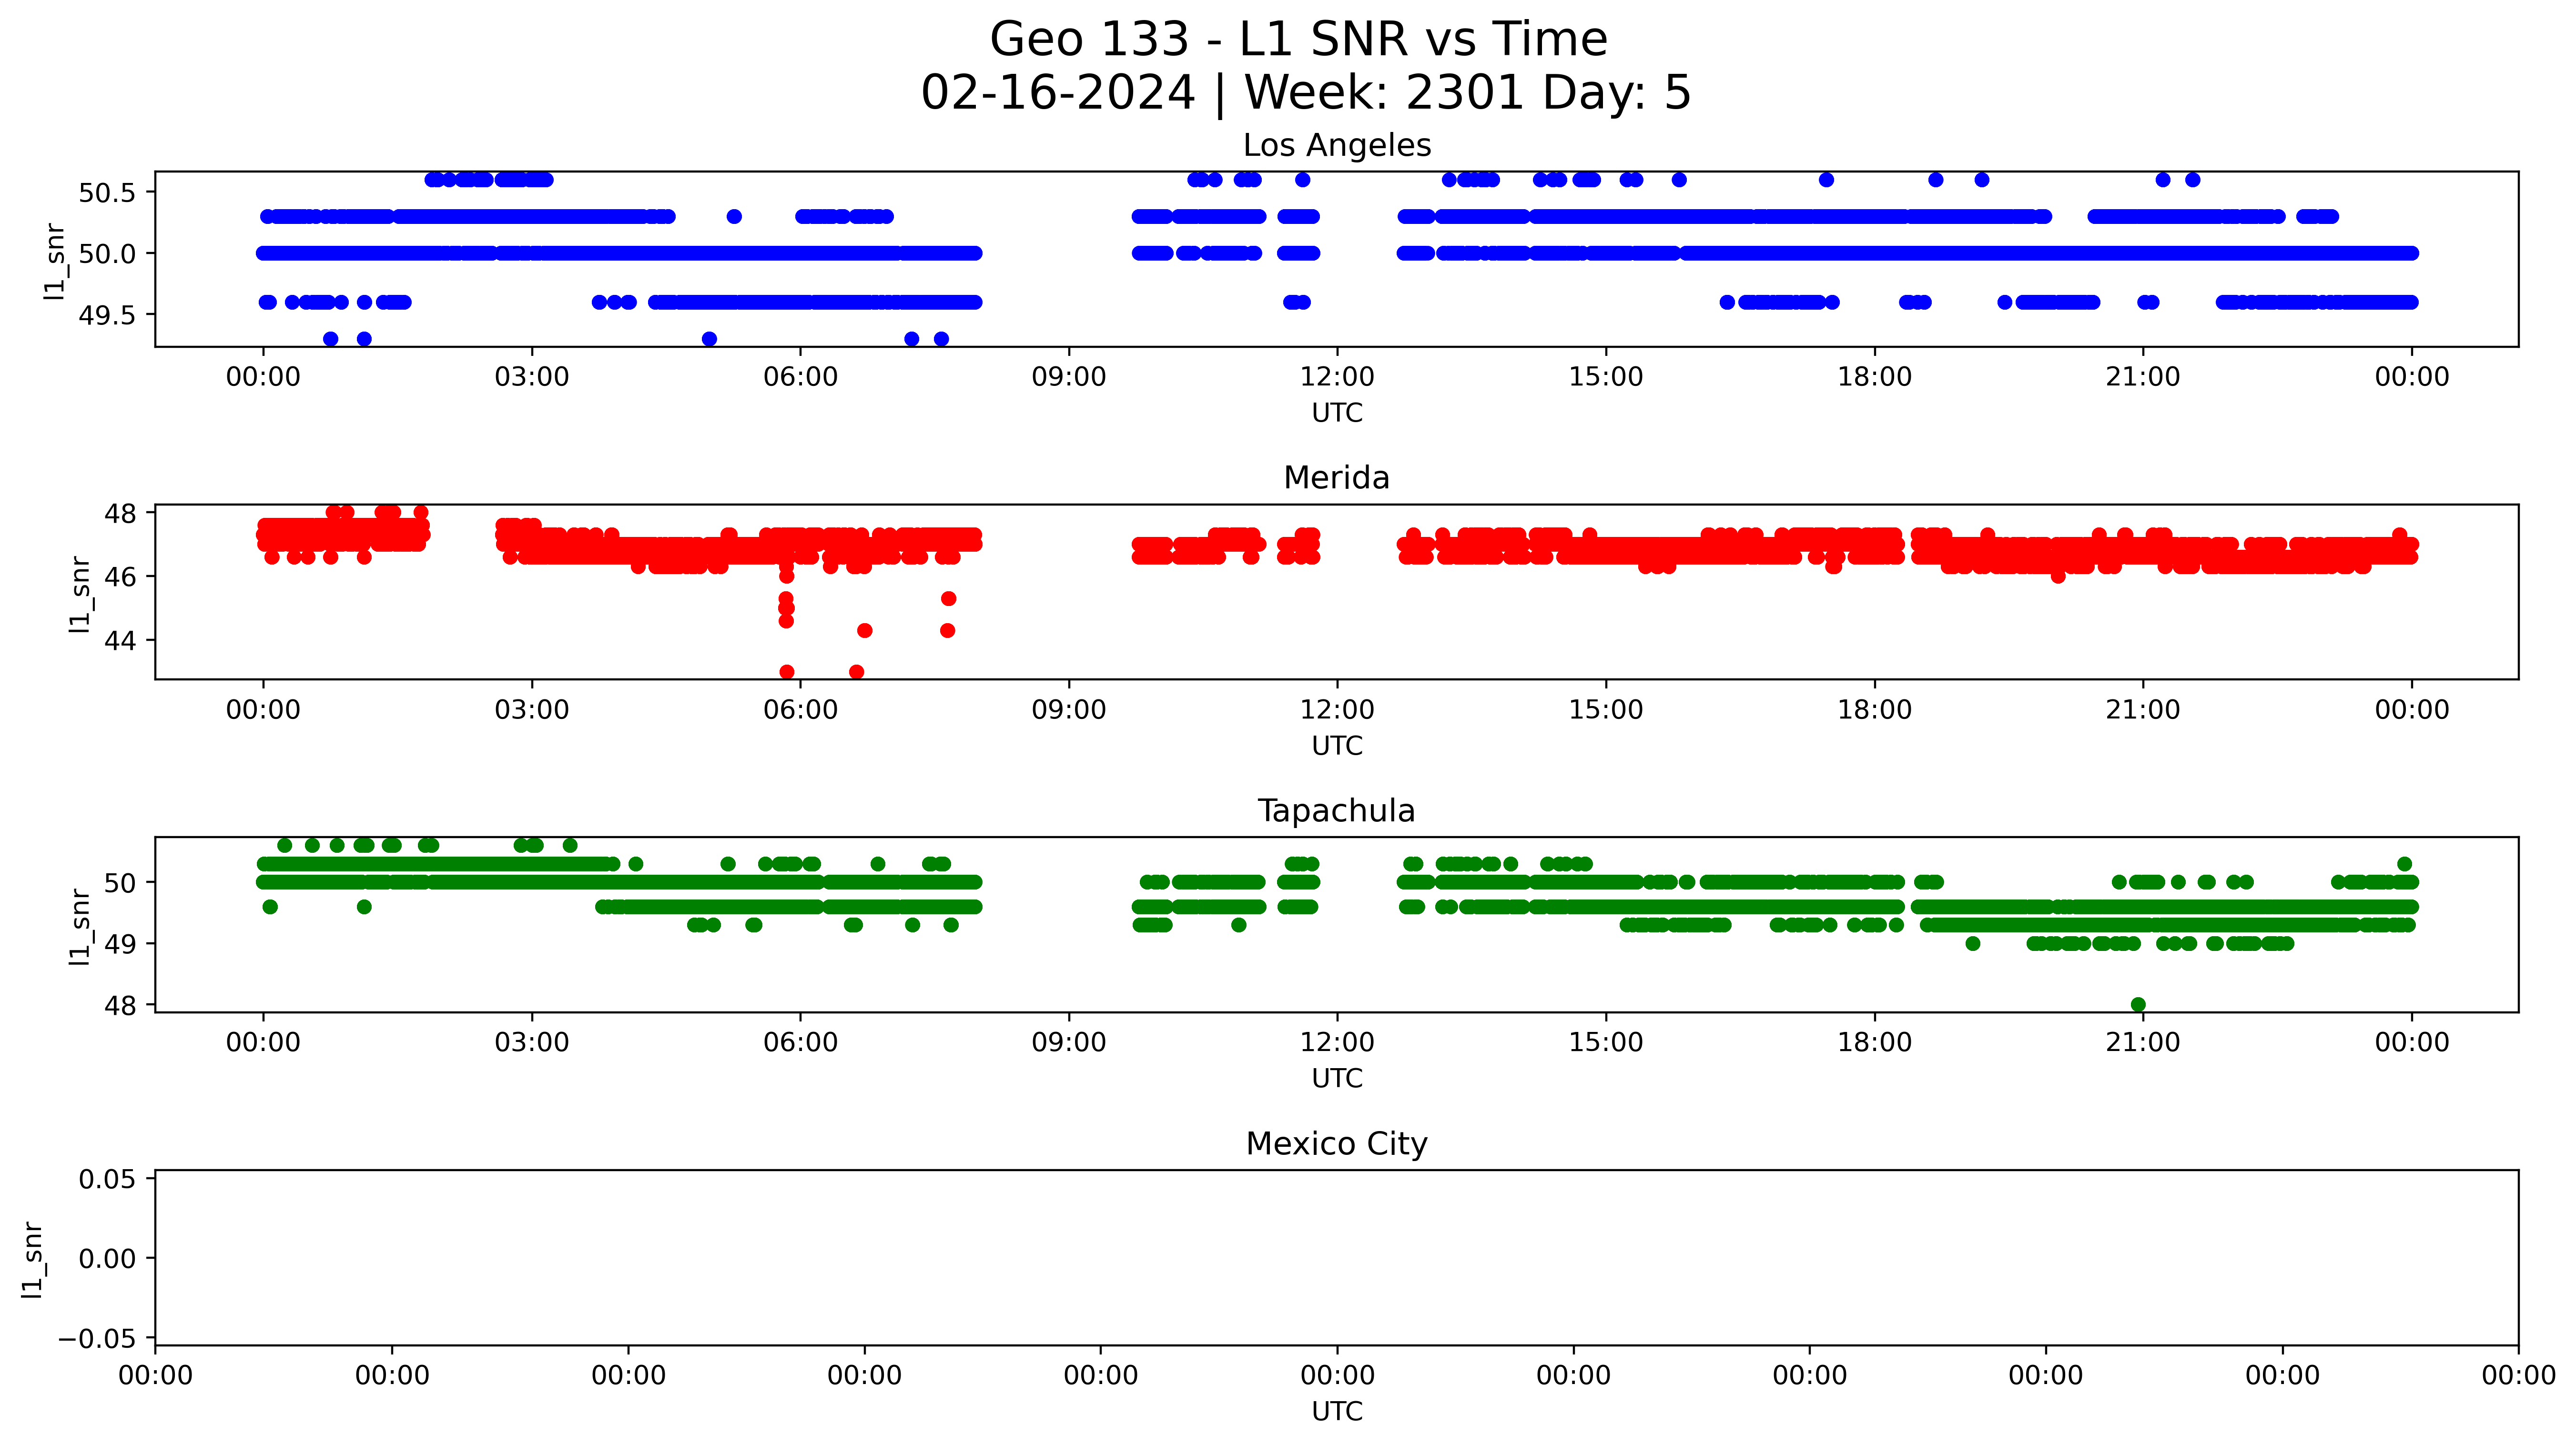Click the l1_snr y-axis label of the Merida plot
Viewport: 2576px width, 1445px height.
(80, 594)
